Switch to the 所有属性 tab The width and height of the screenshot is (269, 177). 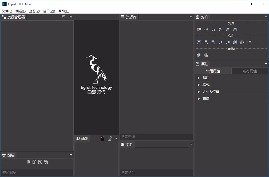[250, 71]
